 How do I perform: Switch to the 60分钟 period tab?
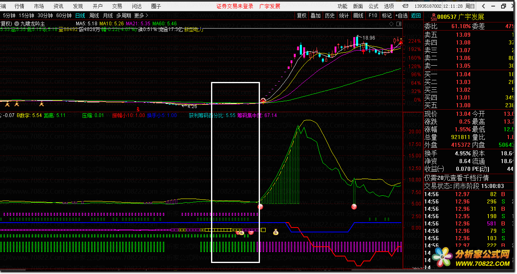click(x=64, y=15)
